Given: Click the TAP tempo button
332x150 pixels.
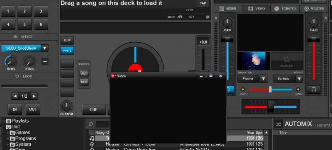Looking at the screenshot, I should point(203,3).
